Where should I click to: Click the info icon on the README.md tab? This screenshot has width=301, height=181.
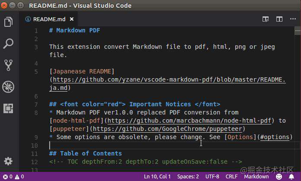click(28, 19)
